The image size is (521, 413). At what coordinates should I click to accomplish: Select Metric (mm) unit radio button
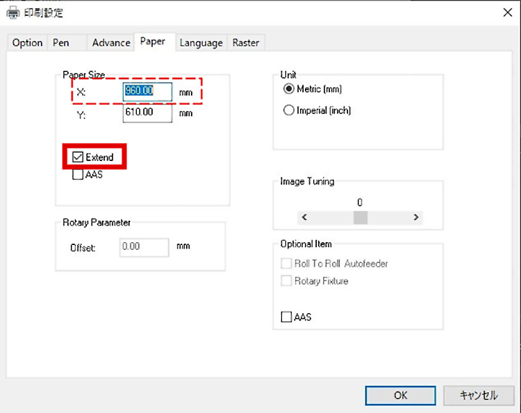click(289, 89)
